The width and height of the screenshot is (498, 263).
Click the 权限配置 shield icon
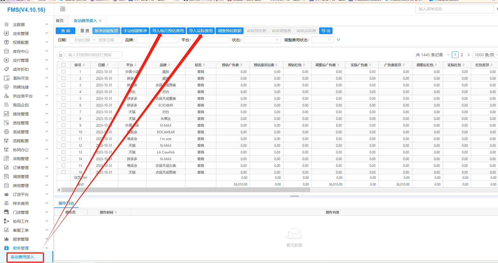pos(6,42)
